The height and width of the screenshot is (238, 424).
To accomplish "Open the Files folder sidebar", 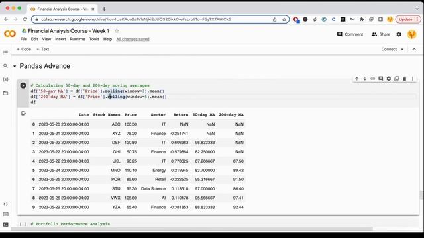I will pyautogui.click(x=6, y=93).
